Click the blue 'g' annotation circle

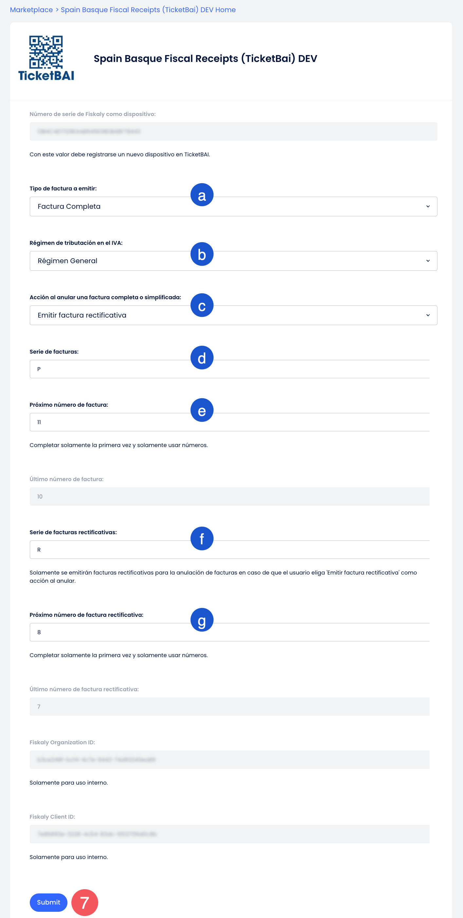click(202, 620)
